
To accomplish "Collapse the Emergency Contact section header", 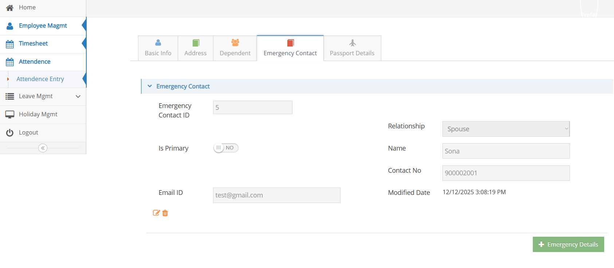I will click(183, 87).
